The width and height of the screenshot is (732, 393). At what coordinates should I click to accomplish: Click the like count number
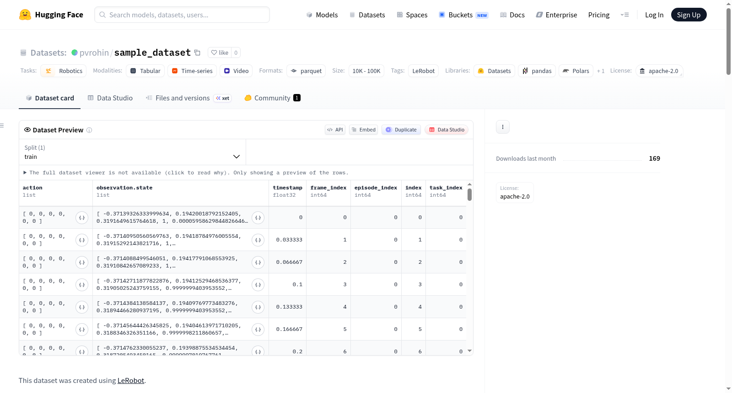pos(236,52)
